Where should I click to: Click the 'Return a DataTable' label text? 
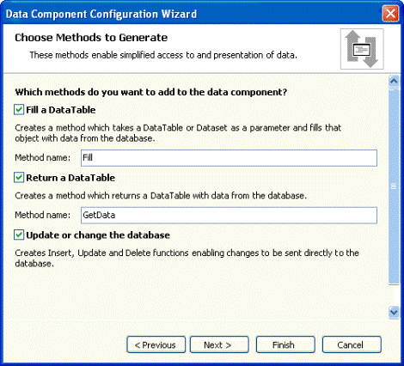pyautogui.click(x=70, y=178)
